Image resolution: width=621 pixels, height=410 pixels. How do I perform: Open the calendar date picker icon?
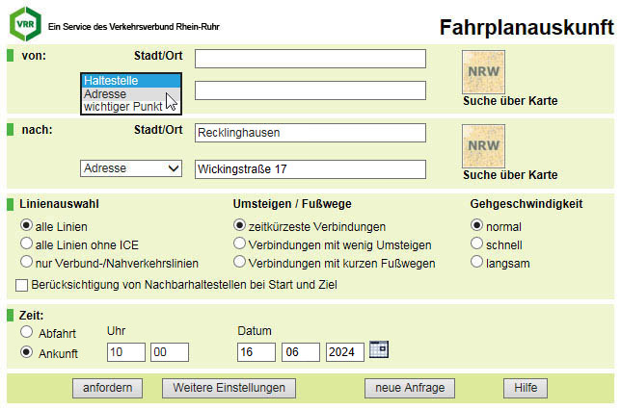coord(379,349)
